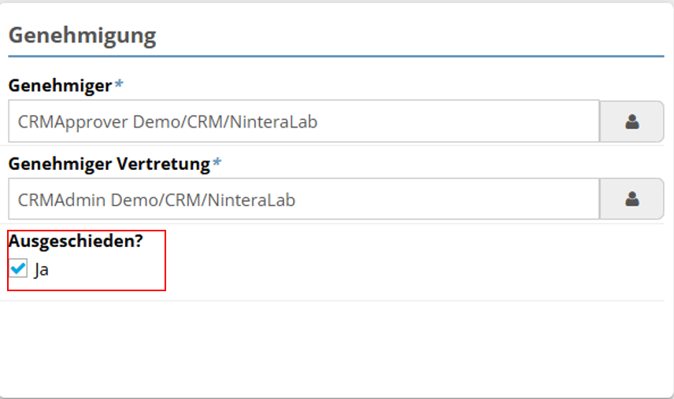Screen dimensions: 674x399
Task: Click the Ja label text
Action: (x=42, y=269)
